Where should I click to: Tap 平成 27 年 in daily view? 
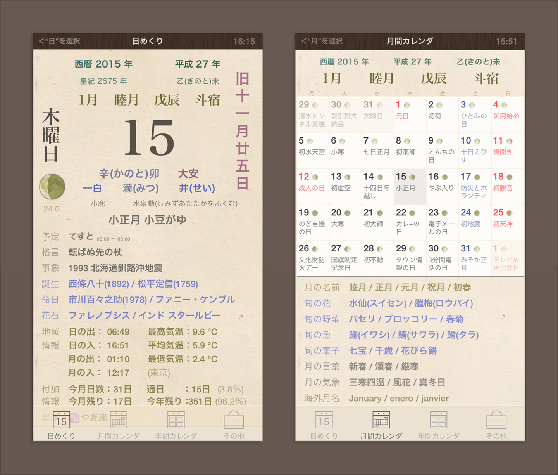(x=198, y=64)
